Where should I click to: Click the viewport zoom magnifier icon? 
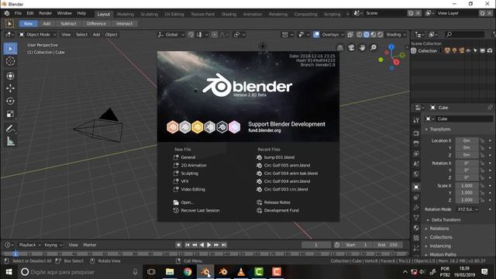click(x=374, y=47)
